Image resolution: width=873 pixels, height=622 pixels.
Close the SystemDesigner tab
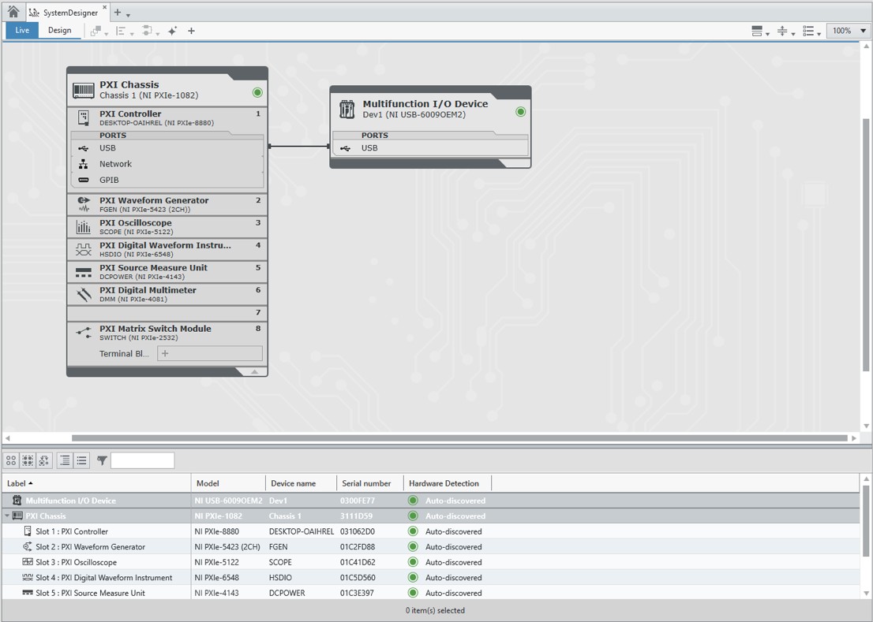tap(105, 7)
